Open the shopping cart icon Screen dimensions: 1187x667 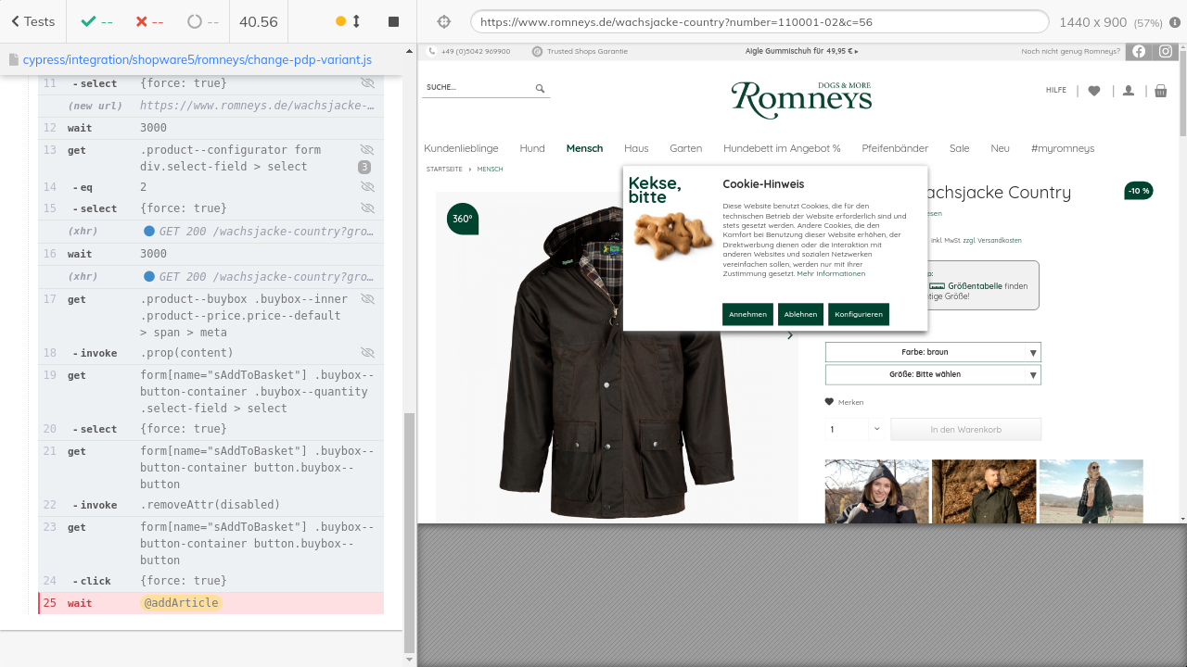coord(1160,91)
